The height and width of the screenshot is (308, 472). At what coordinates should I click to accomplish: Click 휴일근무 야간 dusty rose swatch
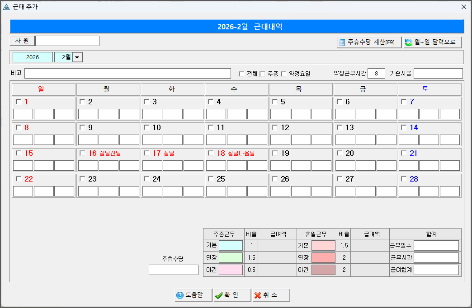(323, 270)
